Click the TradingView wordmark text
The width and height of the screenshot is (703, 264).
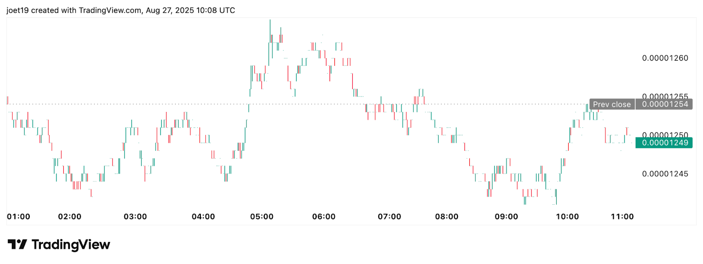pyautogui.click(x=71, y=245)
